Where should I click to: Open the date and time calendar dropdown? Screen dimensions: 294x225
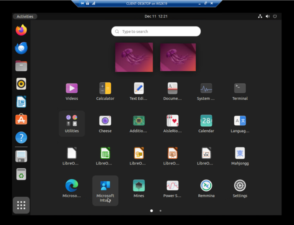(x=156, y=16)
